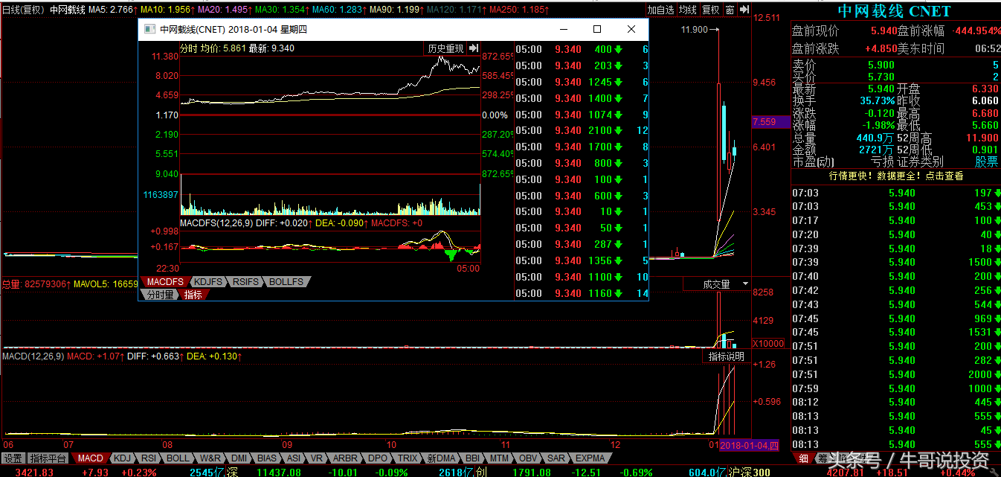Select the BIAS indicator tab
Screen dimensions: 1001x477
click(x=267, y=458)
